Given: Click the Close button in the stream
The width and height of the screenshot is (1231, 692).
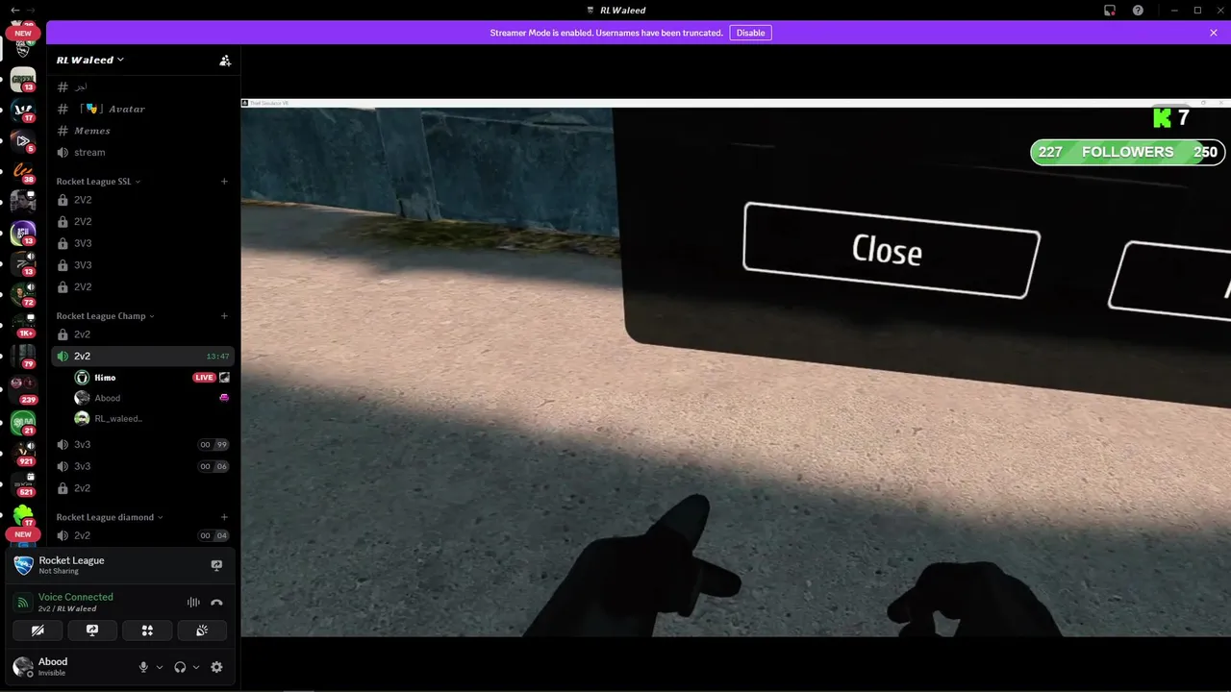Looking at the screenshot, I should click(x=890, y=250).
